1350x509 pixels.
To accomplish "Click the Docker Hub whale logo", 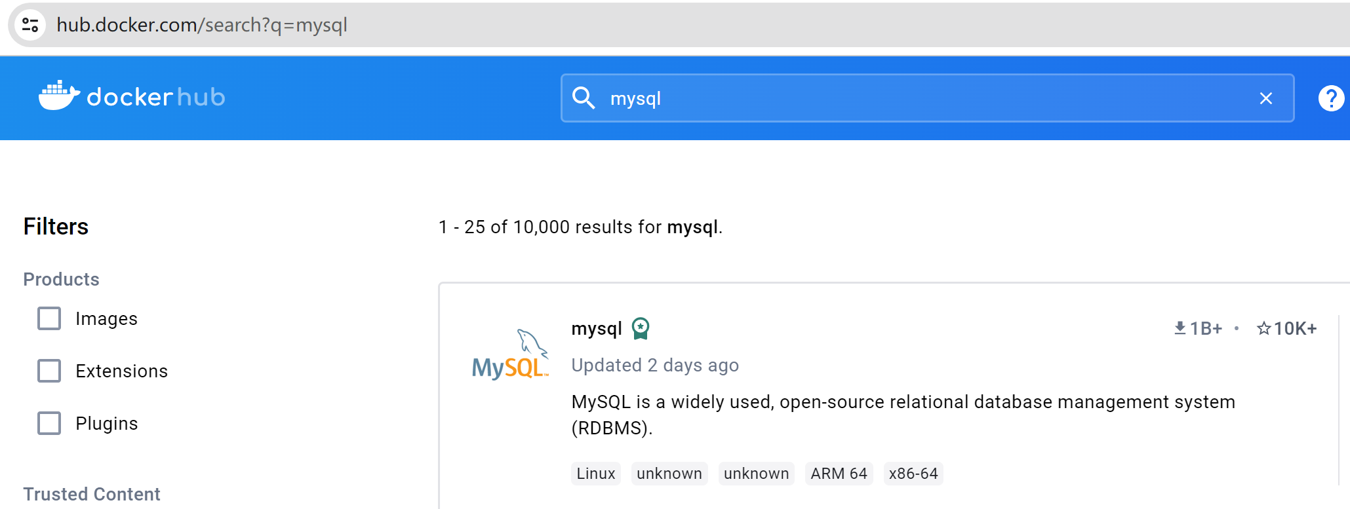I will [59, 96].
